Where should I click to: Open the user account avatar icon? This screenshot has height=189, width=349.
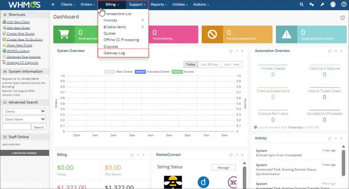(333, 5)
